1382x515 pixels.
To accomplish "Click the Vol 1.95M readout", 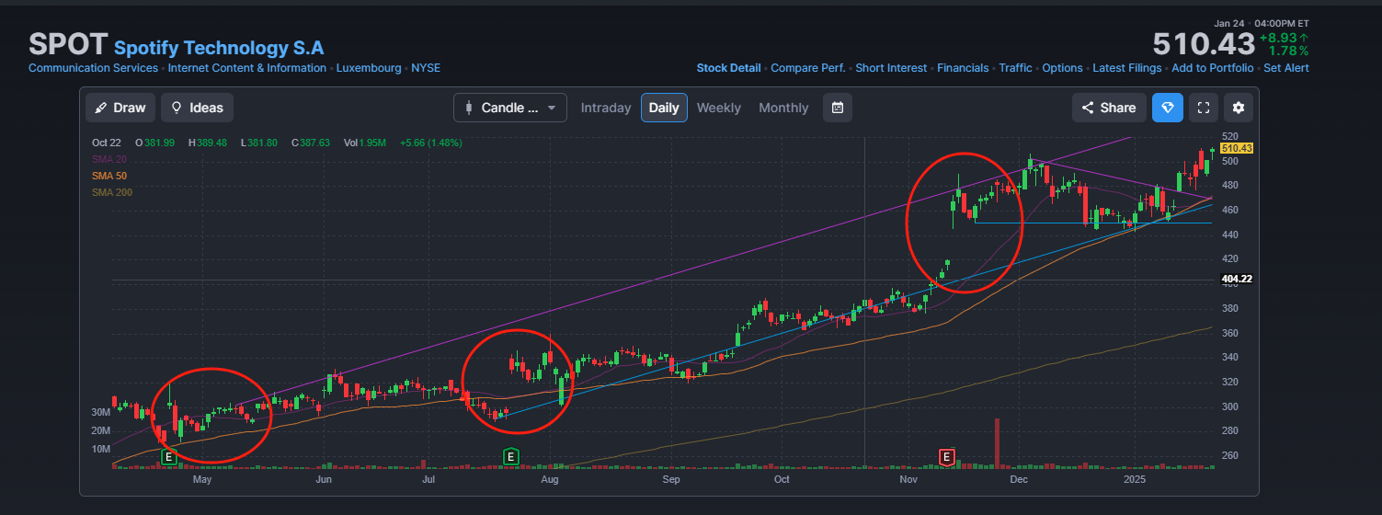I will pos(364,143).
